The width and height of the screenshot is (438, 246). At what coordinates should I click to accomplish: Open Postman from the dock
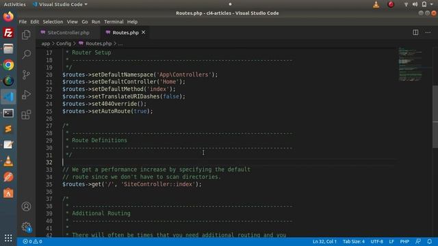pos(8,177)
